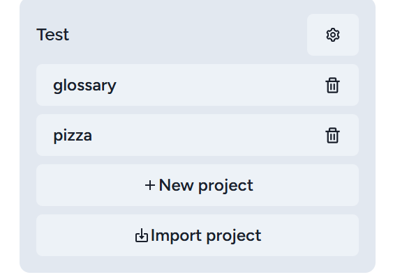The image size is (393, 277).
Task: Click the word glossary in the list
Action: 84,86
